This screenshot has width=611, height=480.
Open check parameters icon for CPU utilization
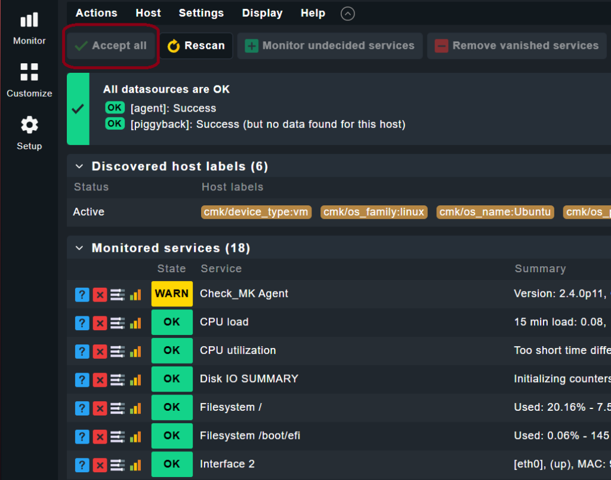(x=118, y=351)
